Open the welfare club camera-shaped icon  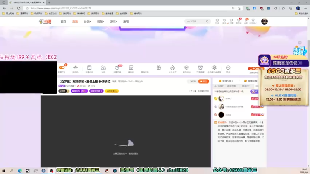point(131,67)
